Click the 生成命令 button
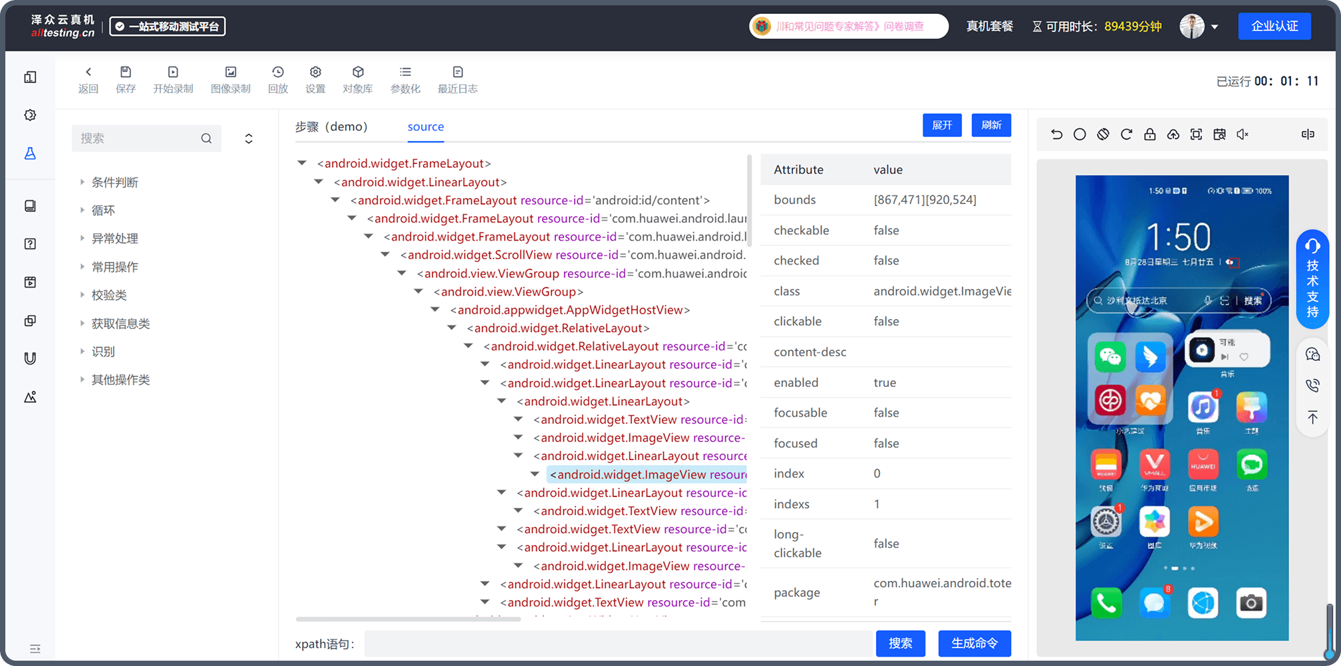Screen dimensions: 1341x666 click(974, 643)
